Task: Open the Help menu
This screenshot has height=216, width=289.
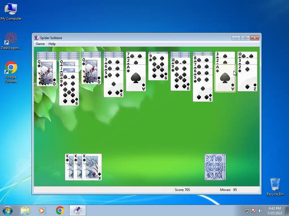Action: (52, 44)
